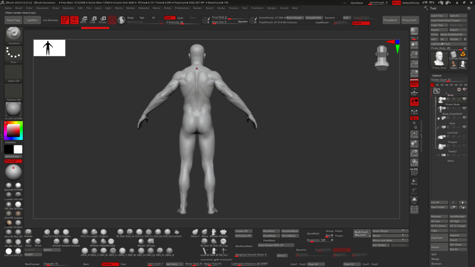475x267 pixels.
Task: Select the Draw mode icon
Action: coord(74,20)
